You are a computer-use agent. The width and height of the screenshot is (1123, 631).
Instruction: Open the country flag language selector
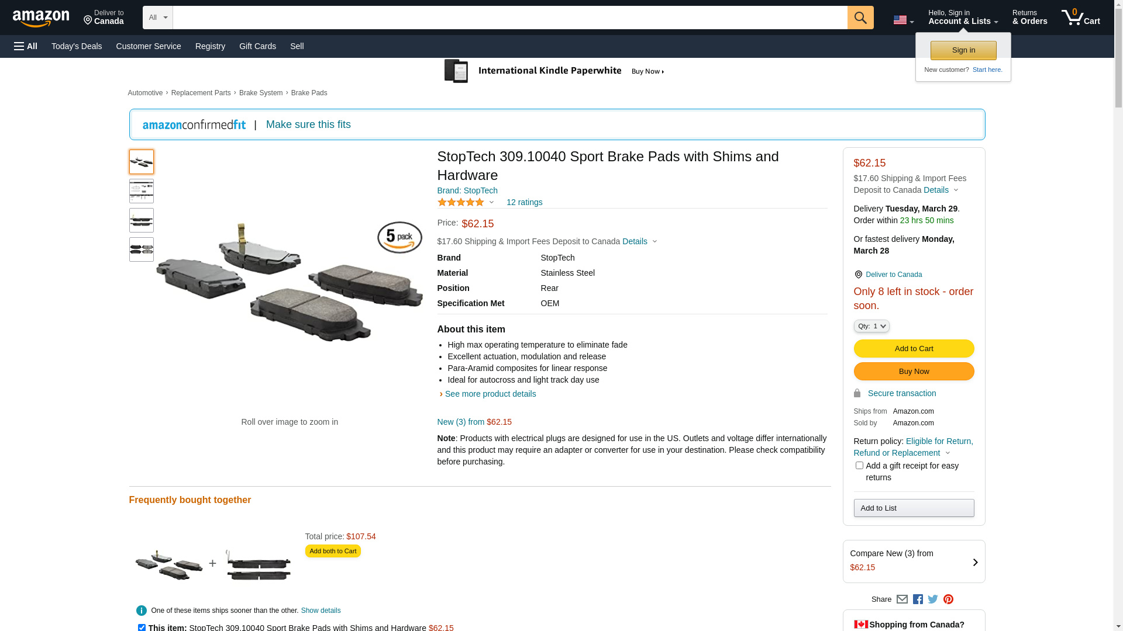click(903, 20)
